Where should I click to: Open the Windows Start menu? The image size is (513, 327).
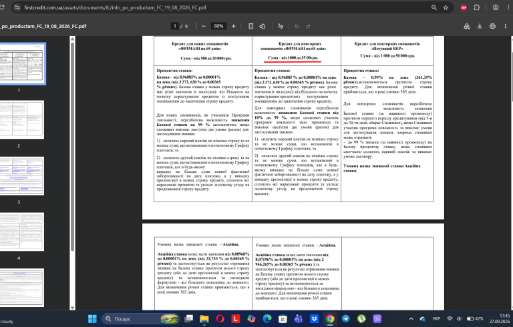93,318
